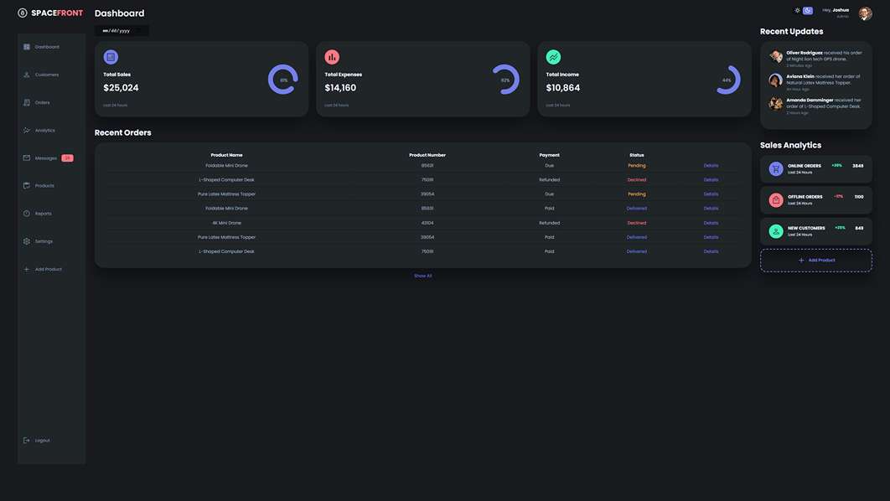This screenshot has width=890, height=501.
Task: Click Oliver Rodriguez's avatar in Recent Updates
Action: point(776,56)
